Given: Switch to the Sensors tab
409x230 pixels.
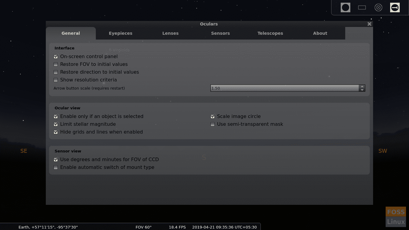Looking at the screenshot, I should 220,33.
